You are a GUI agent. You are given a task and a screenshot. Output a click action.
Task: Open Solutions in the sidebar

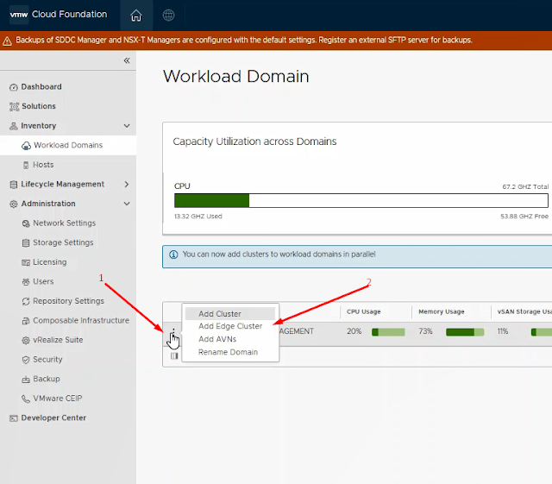[x=38, y=106]
